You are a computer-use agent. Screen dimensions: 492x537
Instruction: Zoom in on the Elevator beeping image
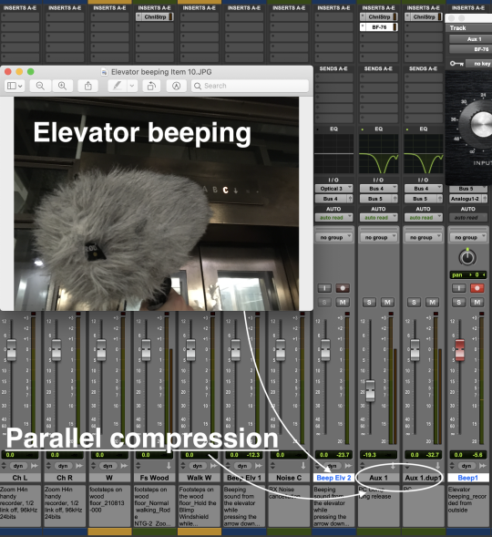(x=62, y=86)
